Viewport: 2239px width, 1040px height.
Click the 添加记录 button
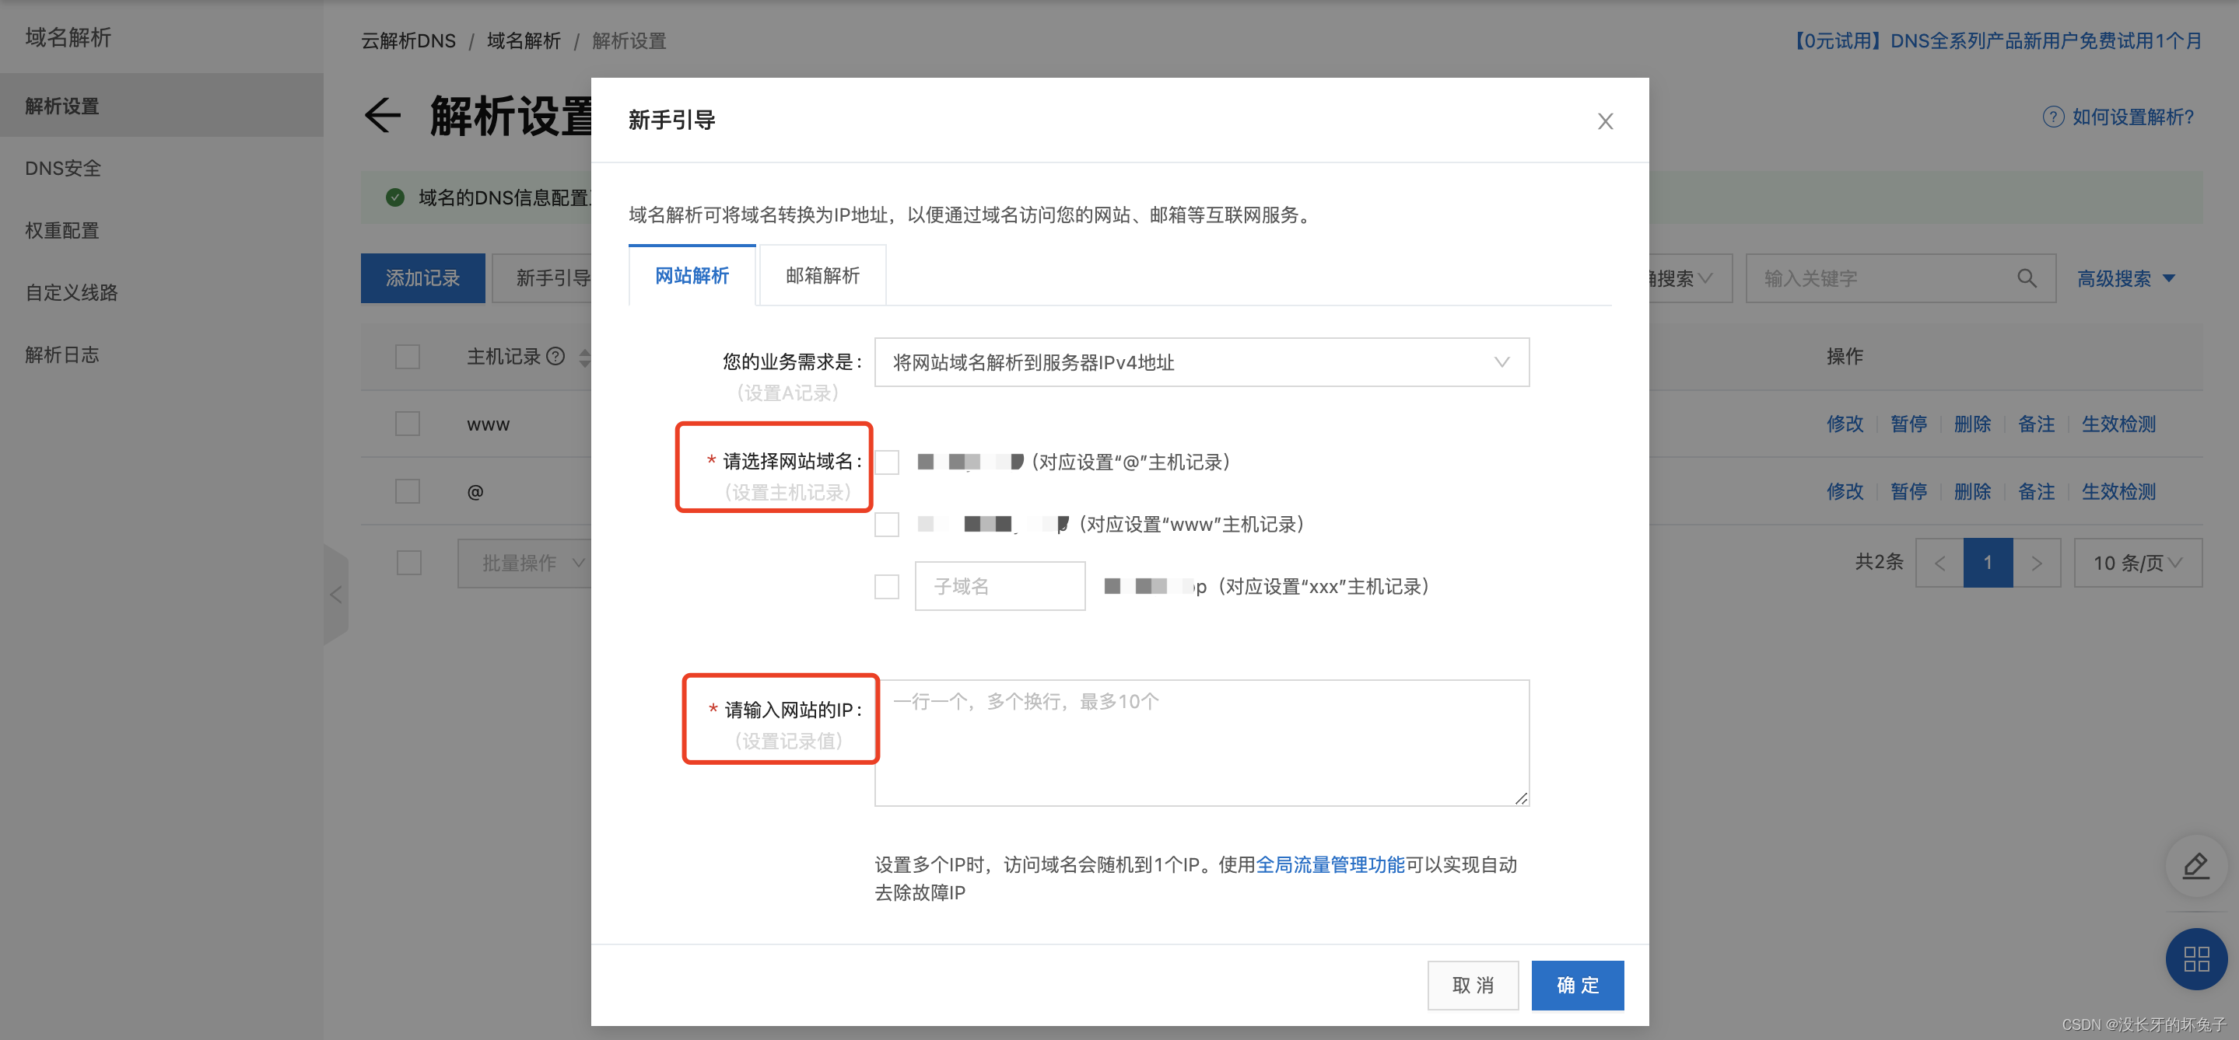coord(422,277)
